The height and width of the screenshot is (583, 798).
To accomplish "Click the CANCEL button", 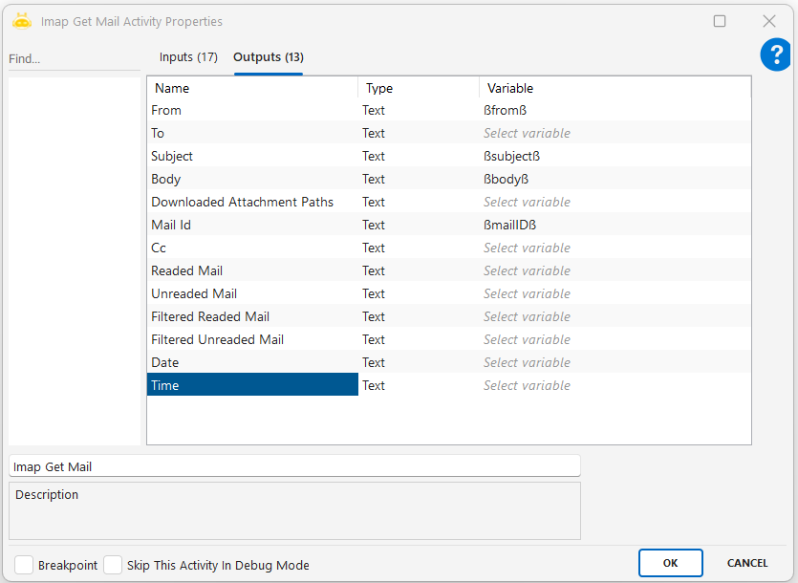I will [x=747, y=563].
